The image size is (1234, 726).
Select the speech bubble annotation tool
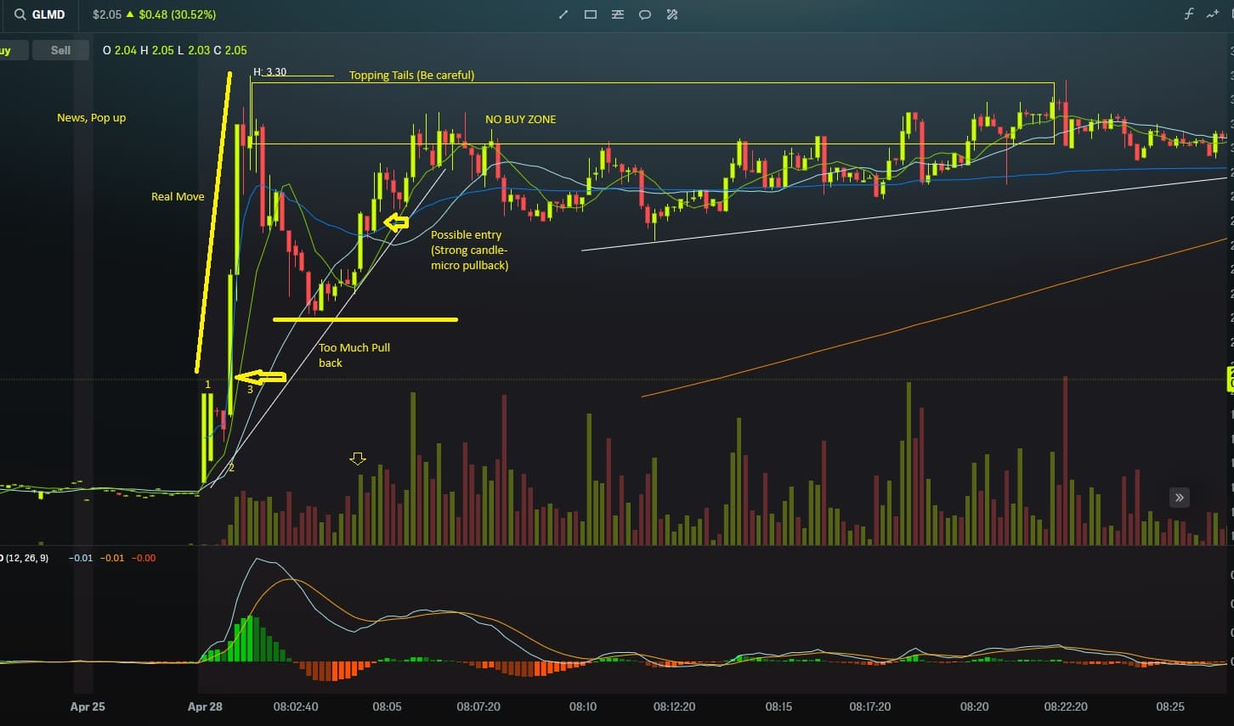tap(645, 14)
